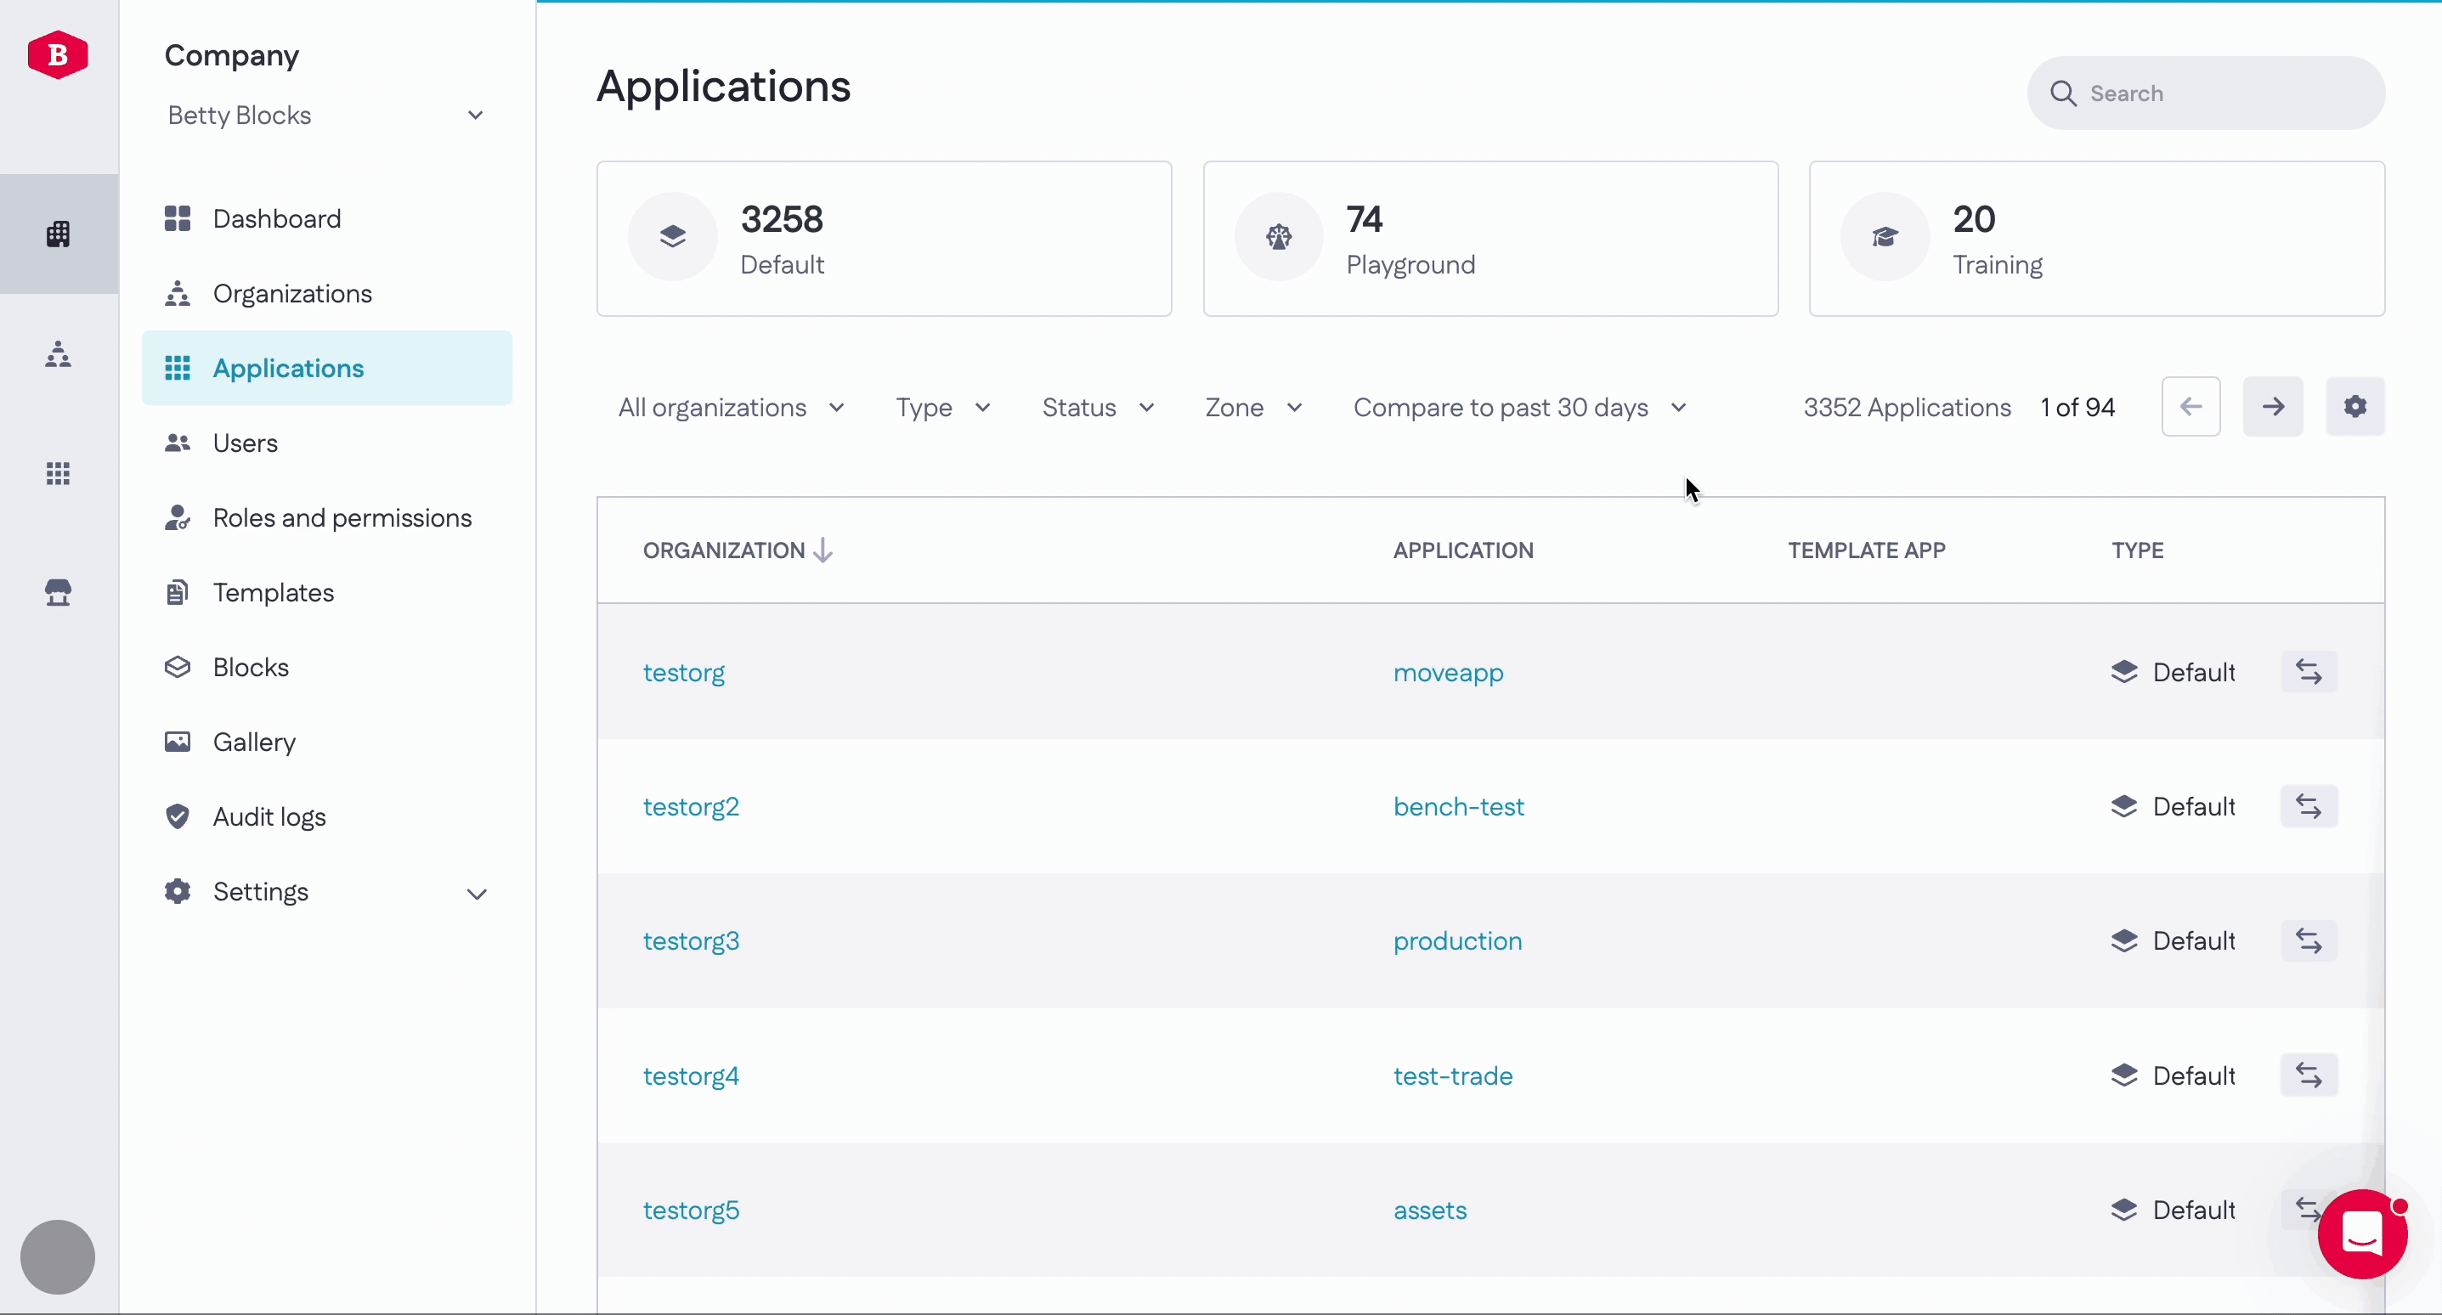2442x1315 pixels.
Task: Open Audit logs in sidebar
Action: point(327,817)
